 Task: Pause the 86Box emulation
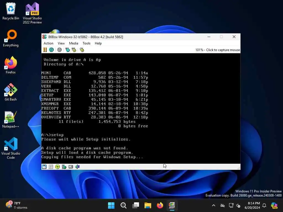(x=45, y=50)
